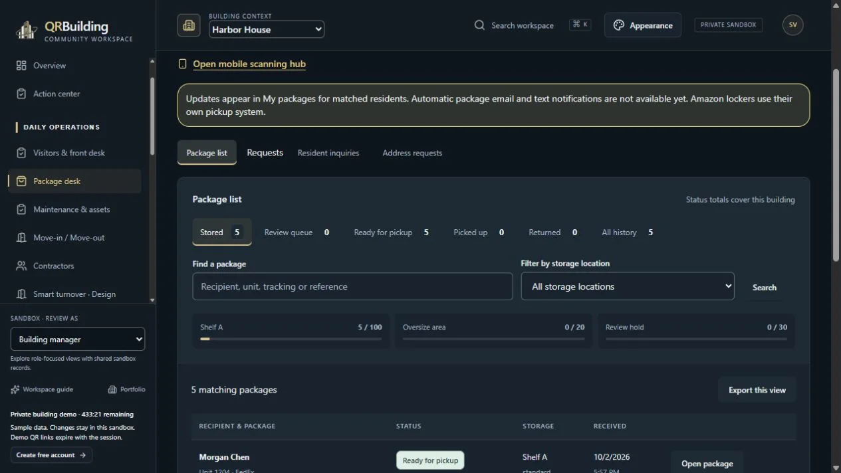Click the Package desk box icon
Viewport: 841px width, 473px height.
click(21, 181)
